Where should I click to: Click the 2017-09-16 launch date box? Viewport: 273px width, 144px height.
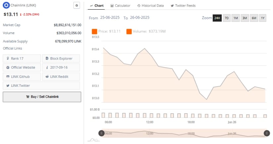(x=61, y=68)
